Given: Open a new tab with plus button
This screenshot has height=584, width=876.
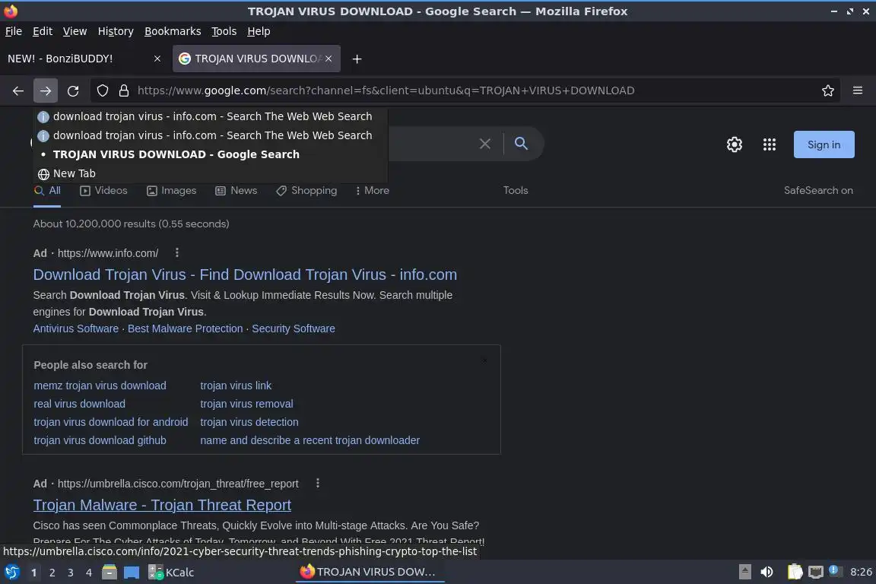Looking at the screenshot, I should [x=357, y=59].
